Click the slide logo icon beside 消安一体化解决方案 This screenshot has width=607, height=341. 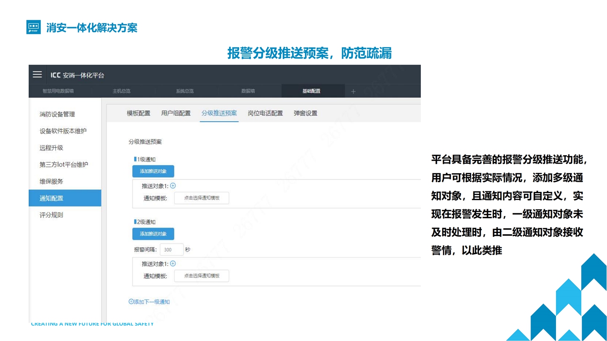34,27
